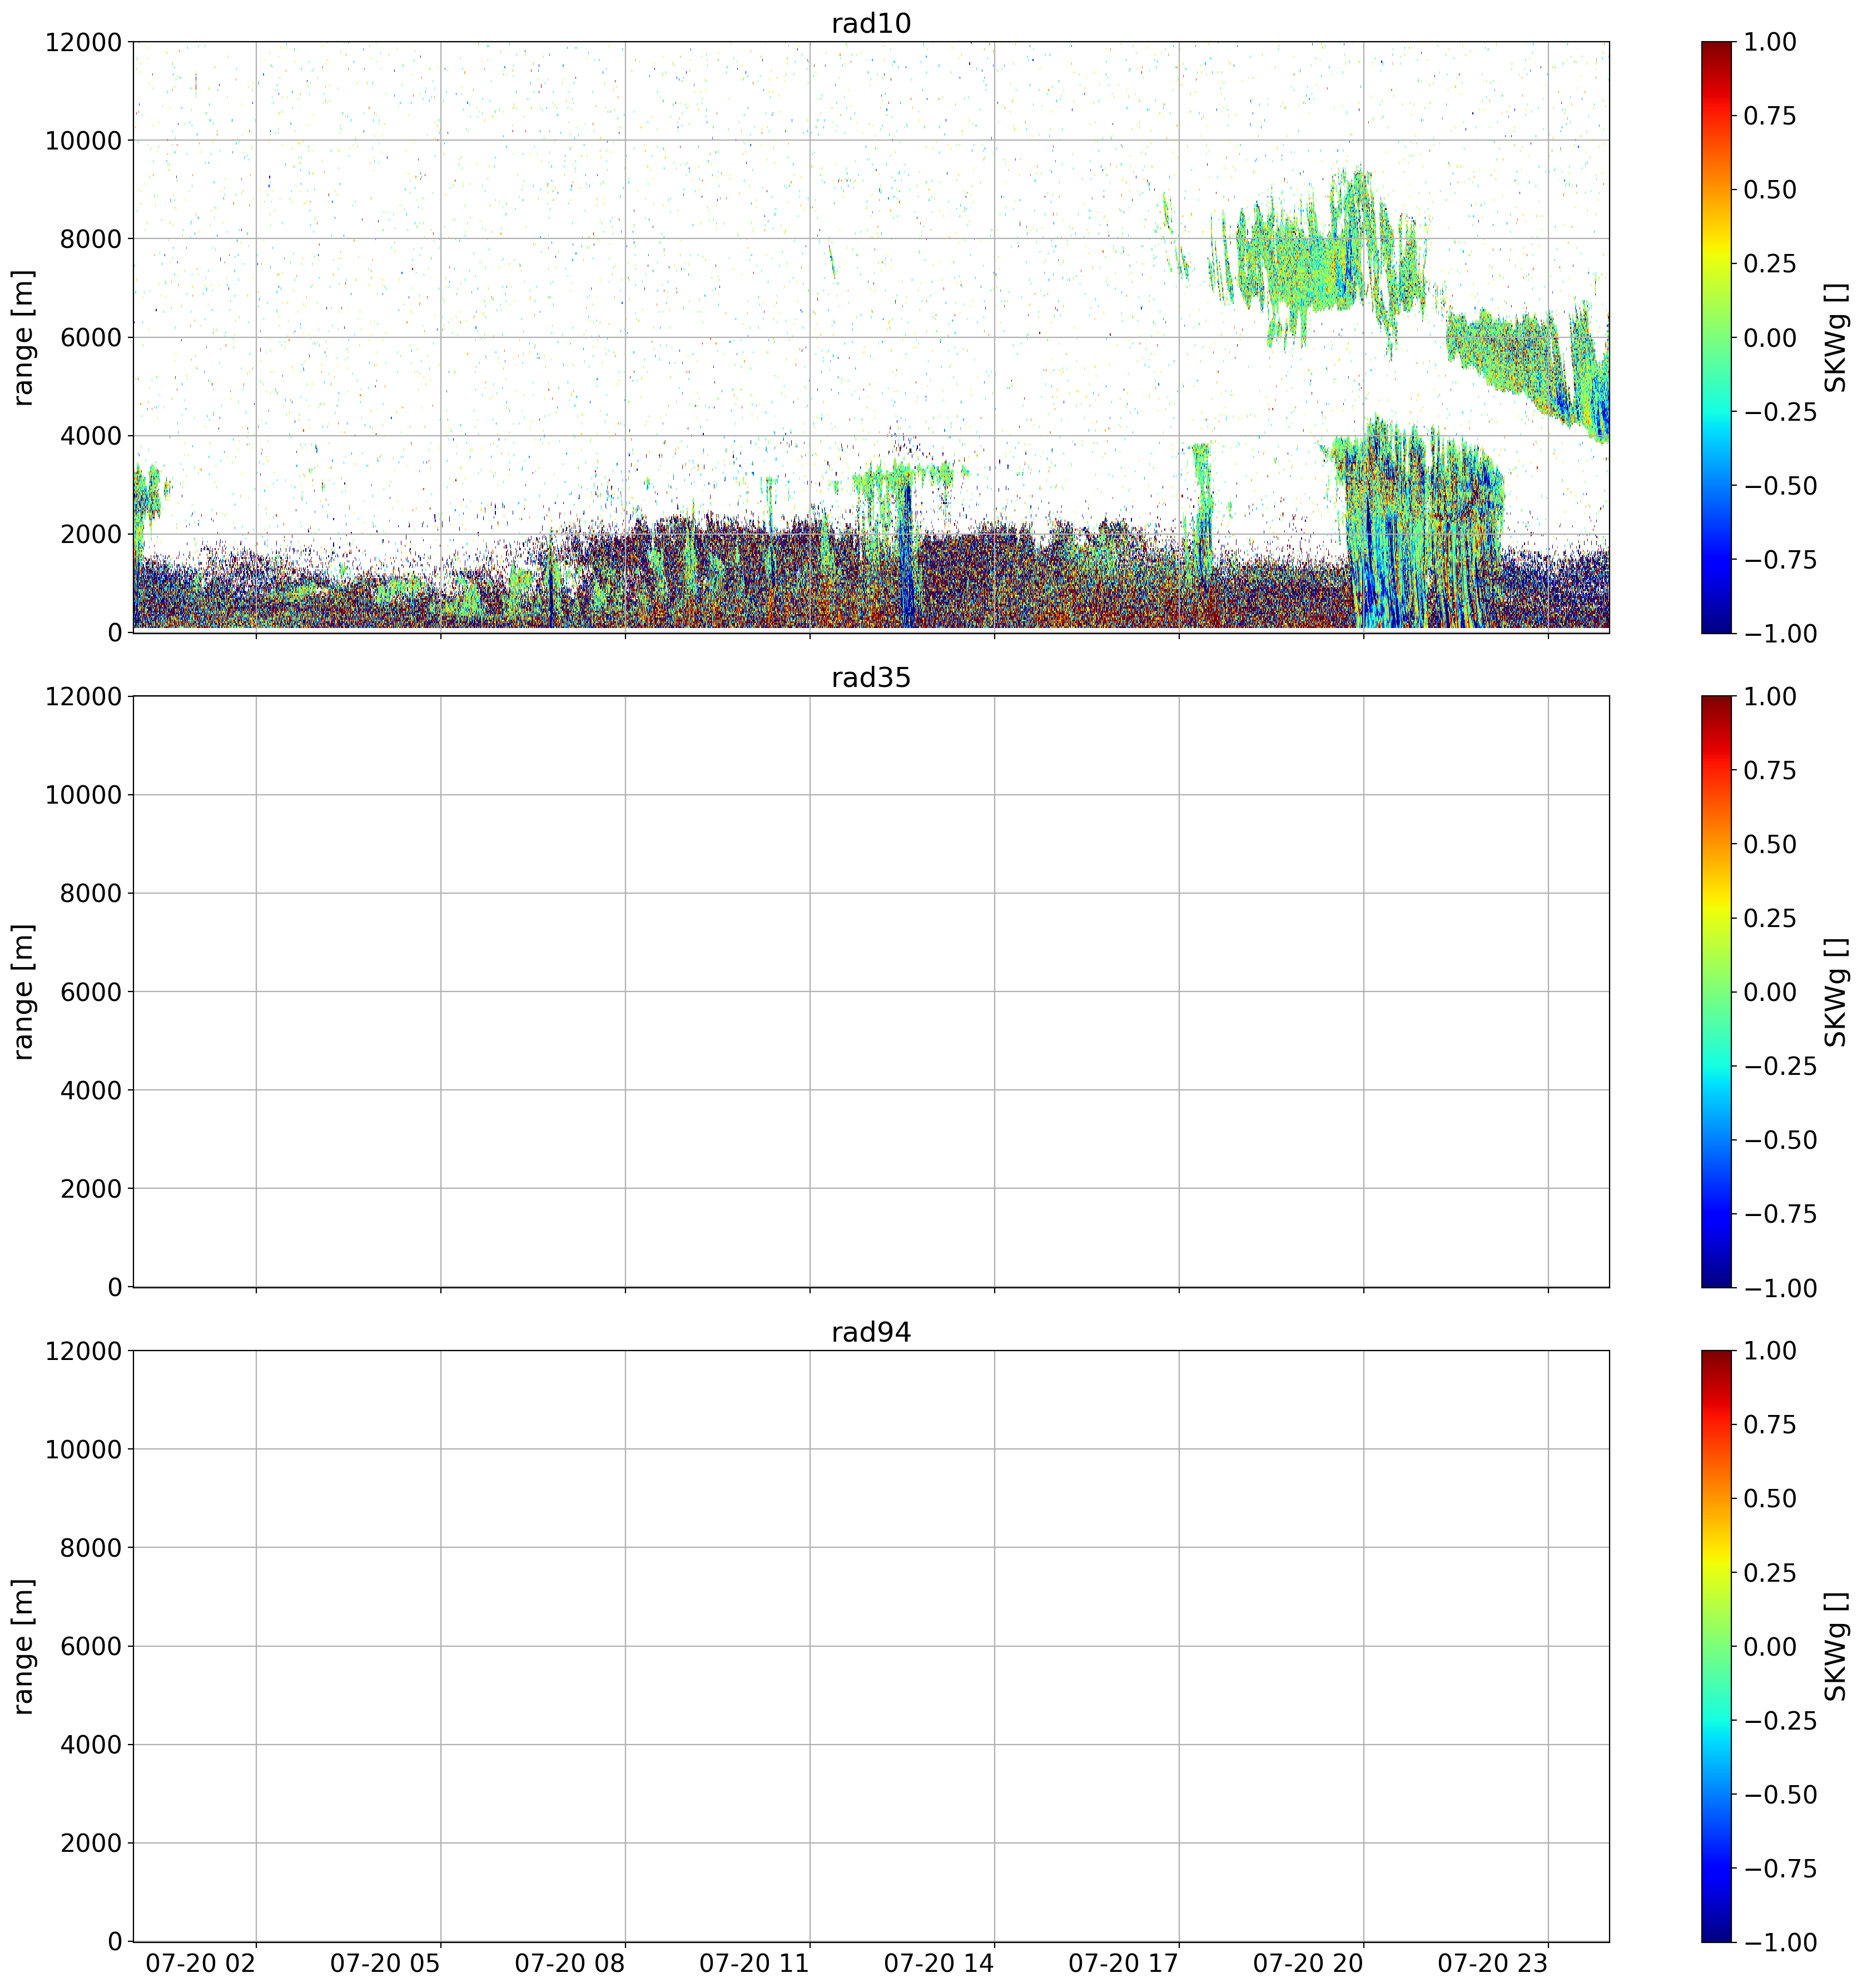Click the 0.00 tick on rad94 colorbar
Screen dimensions: 1862x1988
[1770, 1646]
